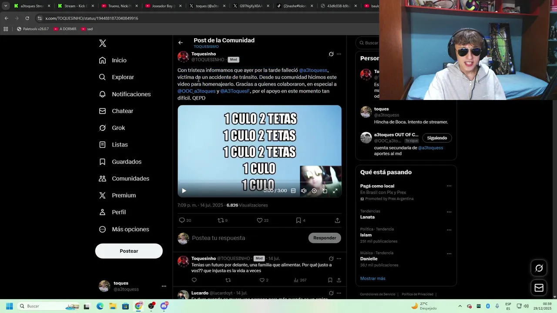This screenshot has width=557, height=313.
Task: Open more options for the Lanata trend
Action: point(449,212)
